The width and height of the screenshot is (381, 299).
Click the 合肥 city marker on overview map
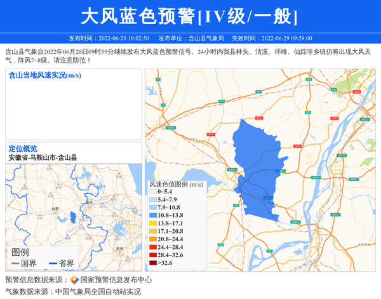(x=55, y=208)
